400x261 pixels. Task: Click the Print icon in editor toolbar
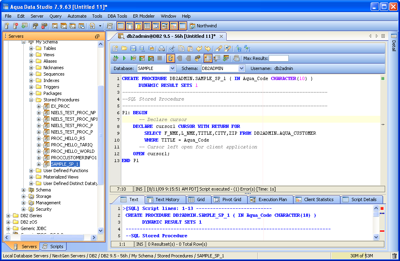pyautogui.click(x=161, y=48)
